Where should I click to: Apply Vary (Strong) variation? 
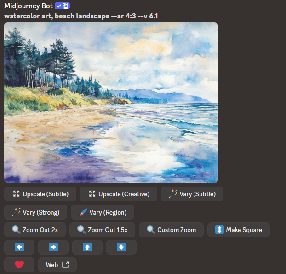[x=35, y=212]
